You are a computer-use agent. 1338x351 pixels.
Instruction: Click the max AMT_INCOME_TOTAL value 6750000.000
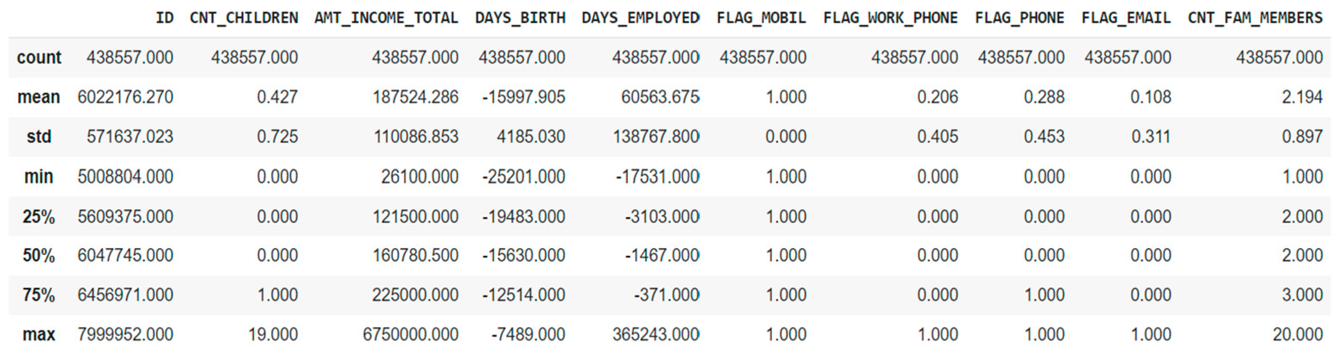point(410,334)
